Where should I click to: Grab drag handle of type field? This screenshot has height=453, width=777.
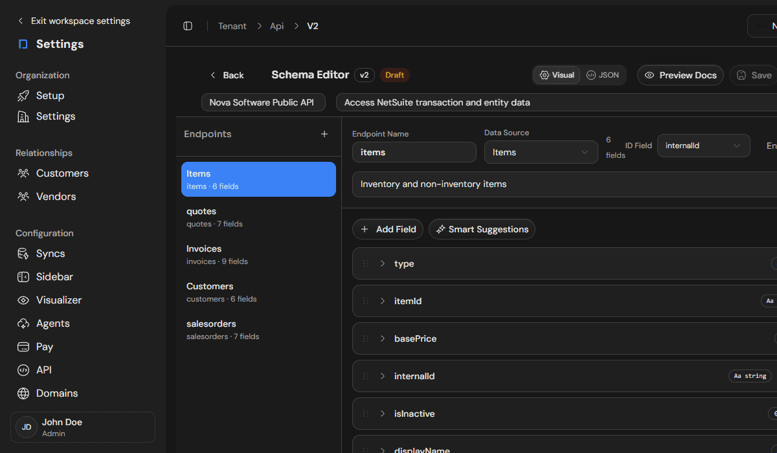[365, 263]
